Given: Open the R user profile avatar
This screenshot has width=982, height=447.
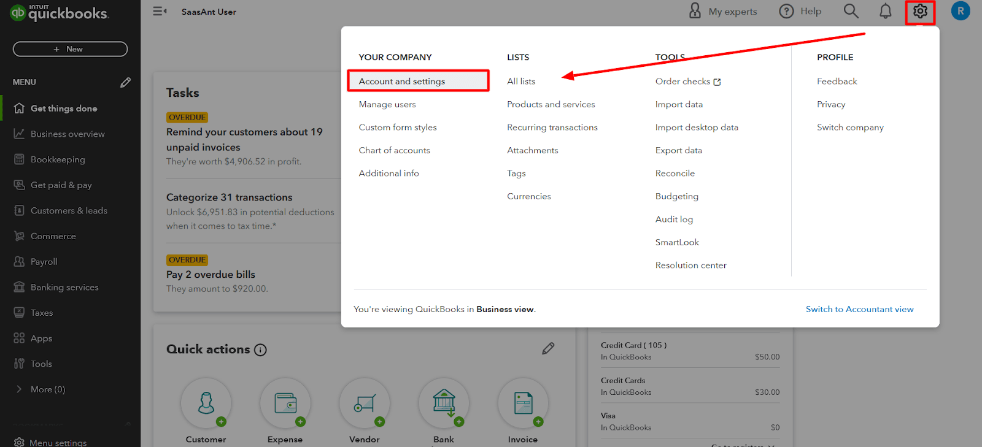Looking at the screenshot, I should 961,11.
